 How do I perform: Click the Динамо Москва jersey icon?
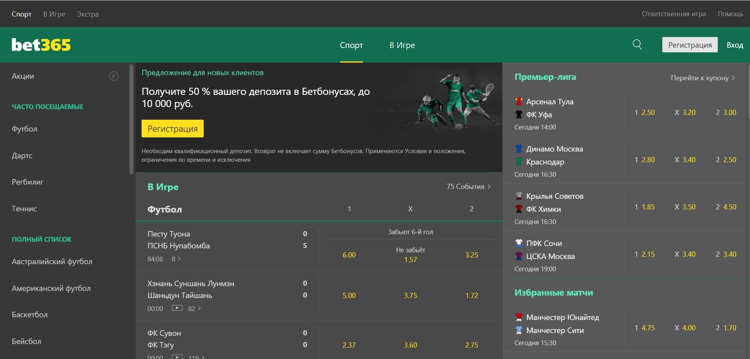click(x=519, y=149)
